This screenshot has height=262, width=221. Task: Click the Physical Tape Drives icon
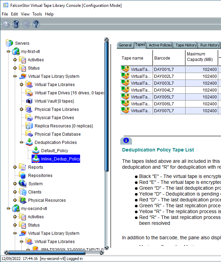tap(29, 117)
